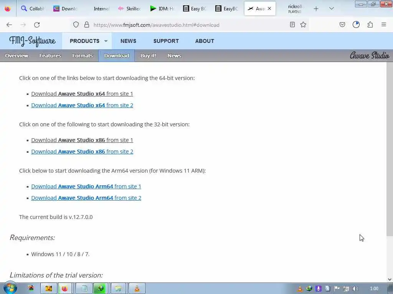
Task: Download Awave Studio x86 from site 2
Action: point(82,152)
